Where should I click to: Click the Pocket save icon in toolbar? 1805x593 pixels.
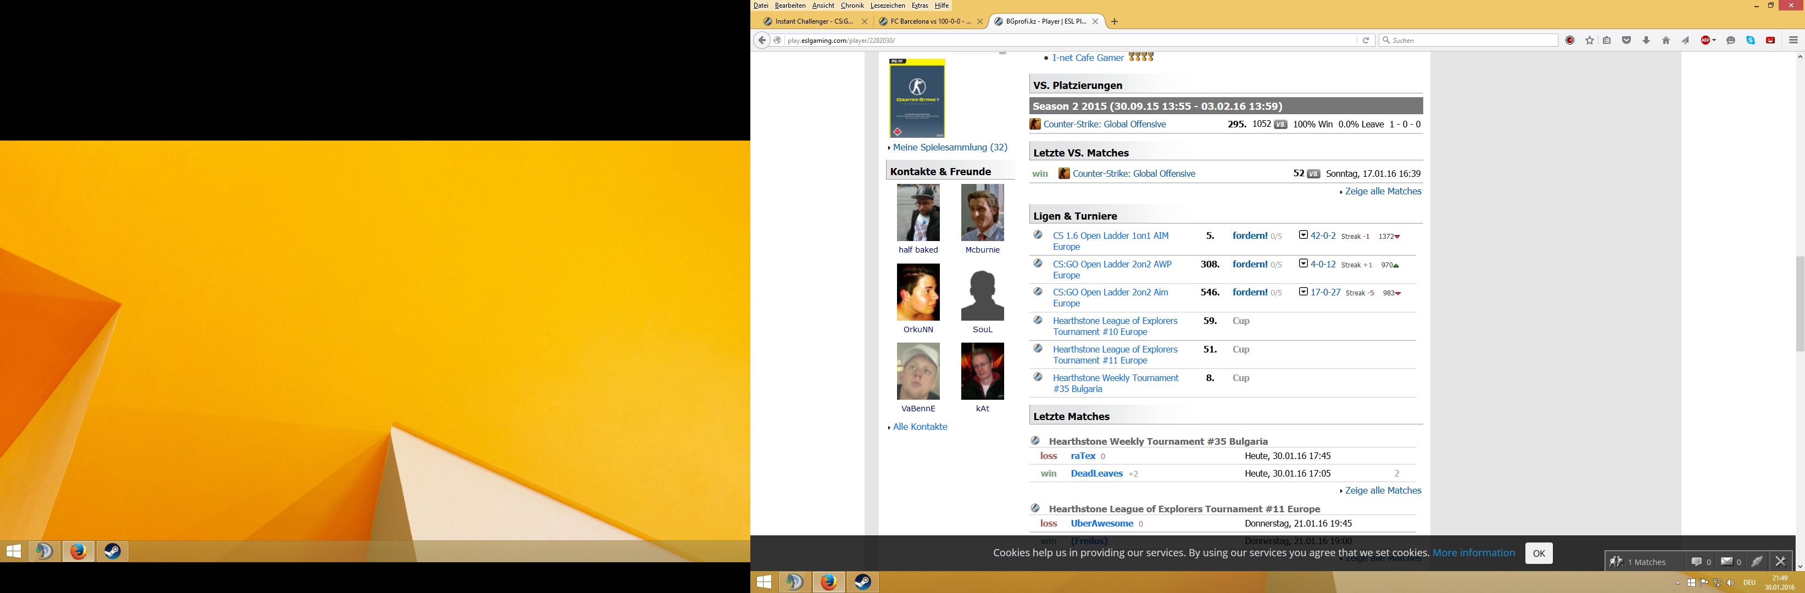click(1626, 41)
